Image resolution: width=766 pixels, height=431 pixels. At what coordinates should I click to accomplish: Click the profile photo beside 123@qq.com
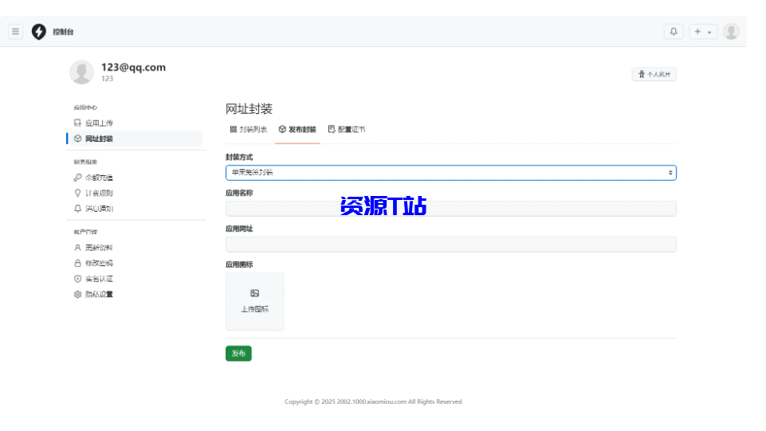[x=81, y=72]
